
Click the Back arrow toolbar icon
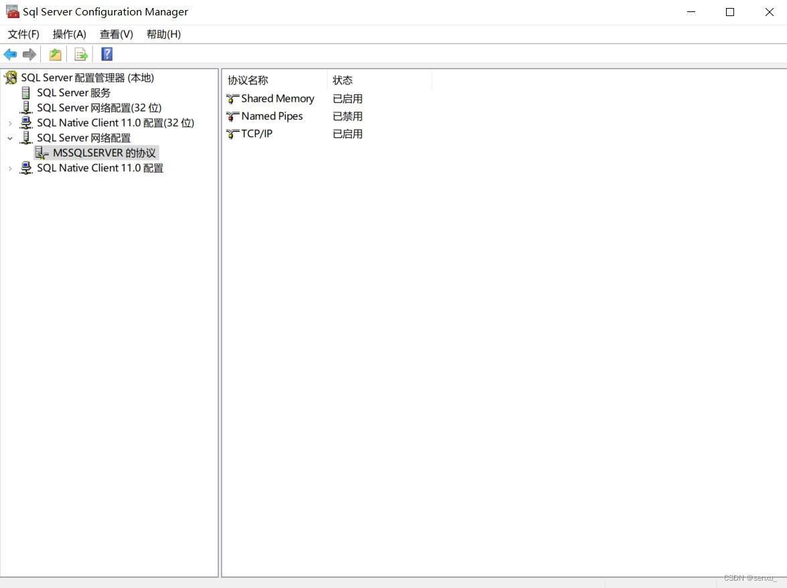click(x=10, y=54)
